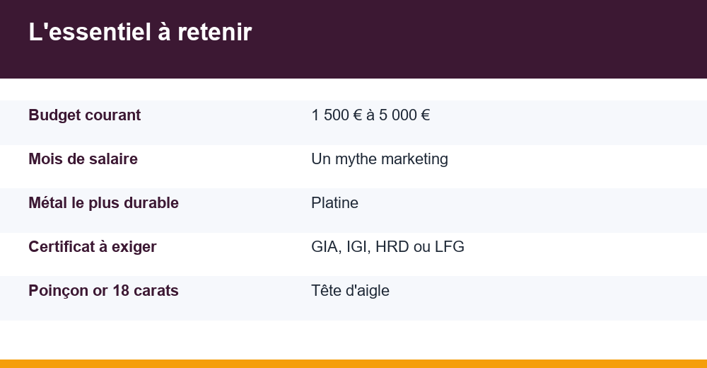Click the word "retenir" in the title

(x=215, y=32)
